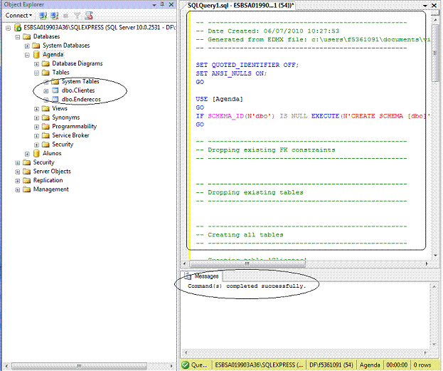Click '0 rows' in the status bar

[422, 365]
